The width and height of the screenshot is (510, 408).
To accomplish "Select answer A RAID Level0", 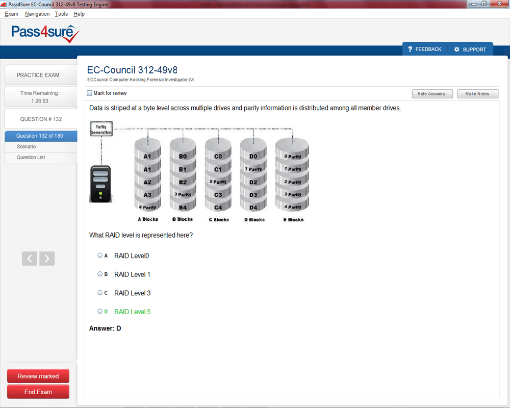I will pyautogui.click(x=100, y=256).
